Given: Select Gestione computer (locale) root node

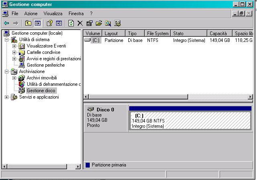Looking at the screenshot, I should [37, 33].
